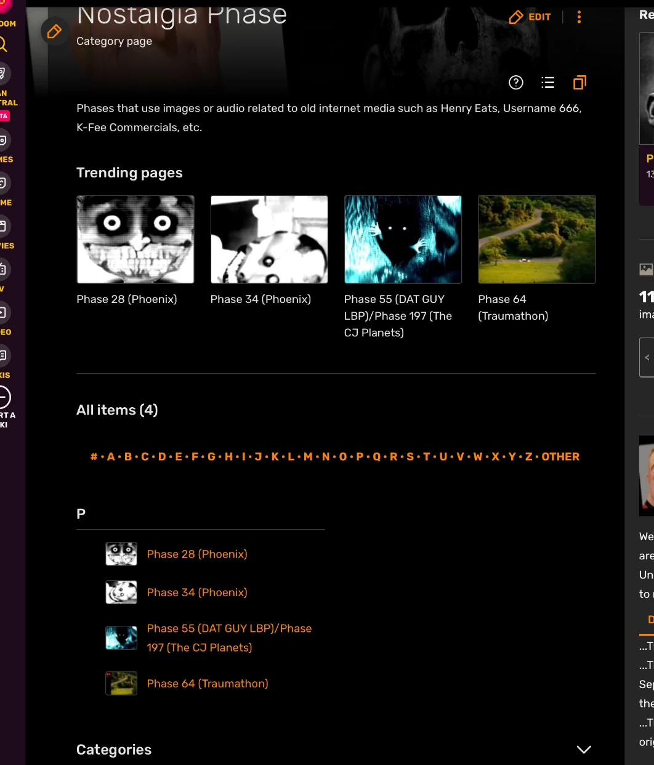
Task: Open the Movies hub icon
Action: [x=5, y=226]
